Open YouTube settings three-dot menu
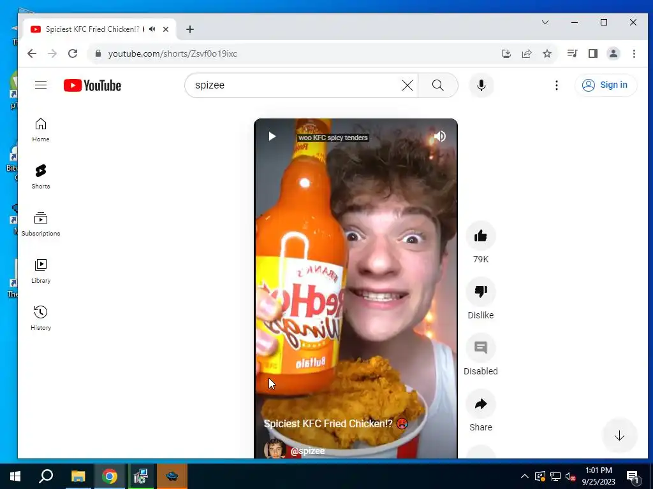This screenshot has width=653, height=489. tap(556, 85)
